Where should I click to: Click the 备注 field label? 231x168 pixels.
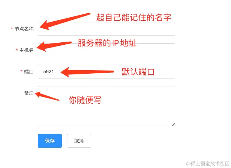point(29,93)
